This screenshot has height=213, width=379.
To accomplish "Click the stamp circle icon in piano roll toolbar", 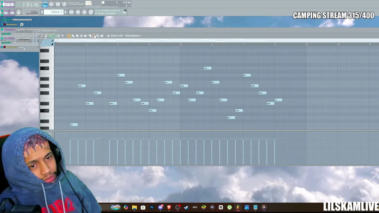I will tap(58, 36).
